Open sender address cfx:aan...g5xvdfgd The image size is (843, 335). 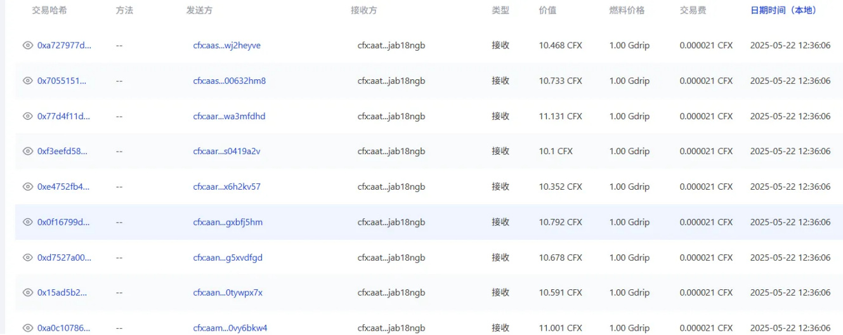(228, 258)
